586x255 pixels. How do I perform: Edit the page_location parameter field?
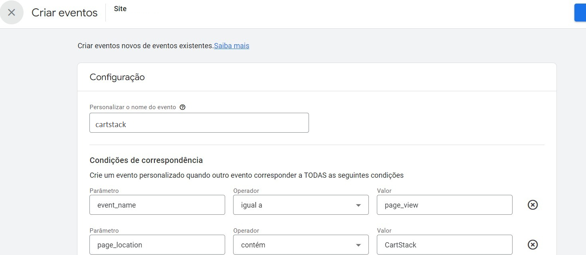click(x=157, y=245)
